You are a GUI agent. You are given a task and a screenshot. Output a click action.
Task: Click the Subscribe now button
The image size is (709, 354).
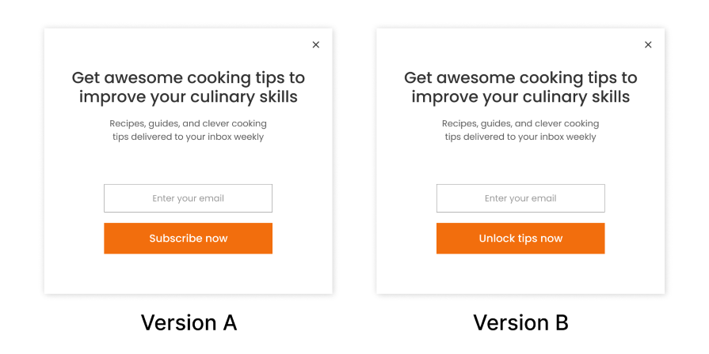pyautogui.click(x=188, y=239)
